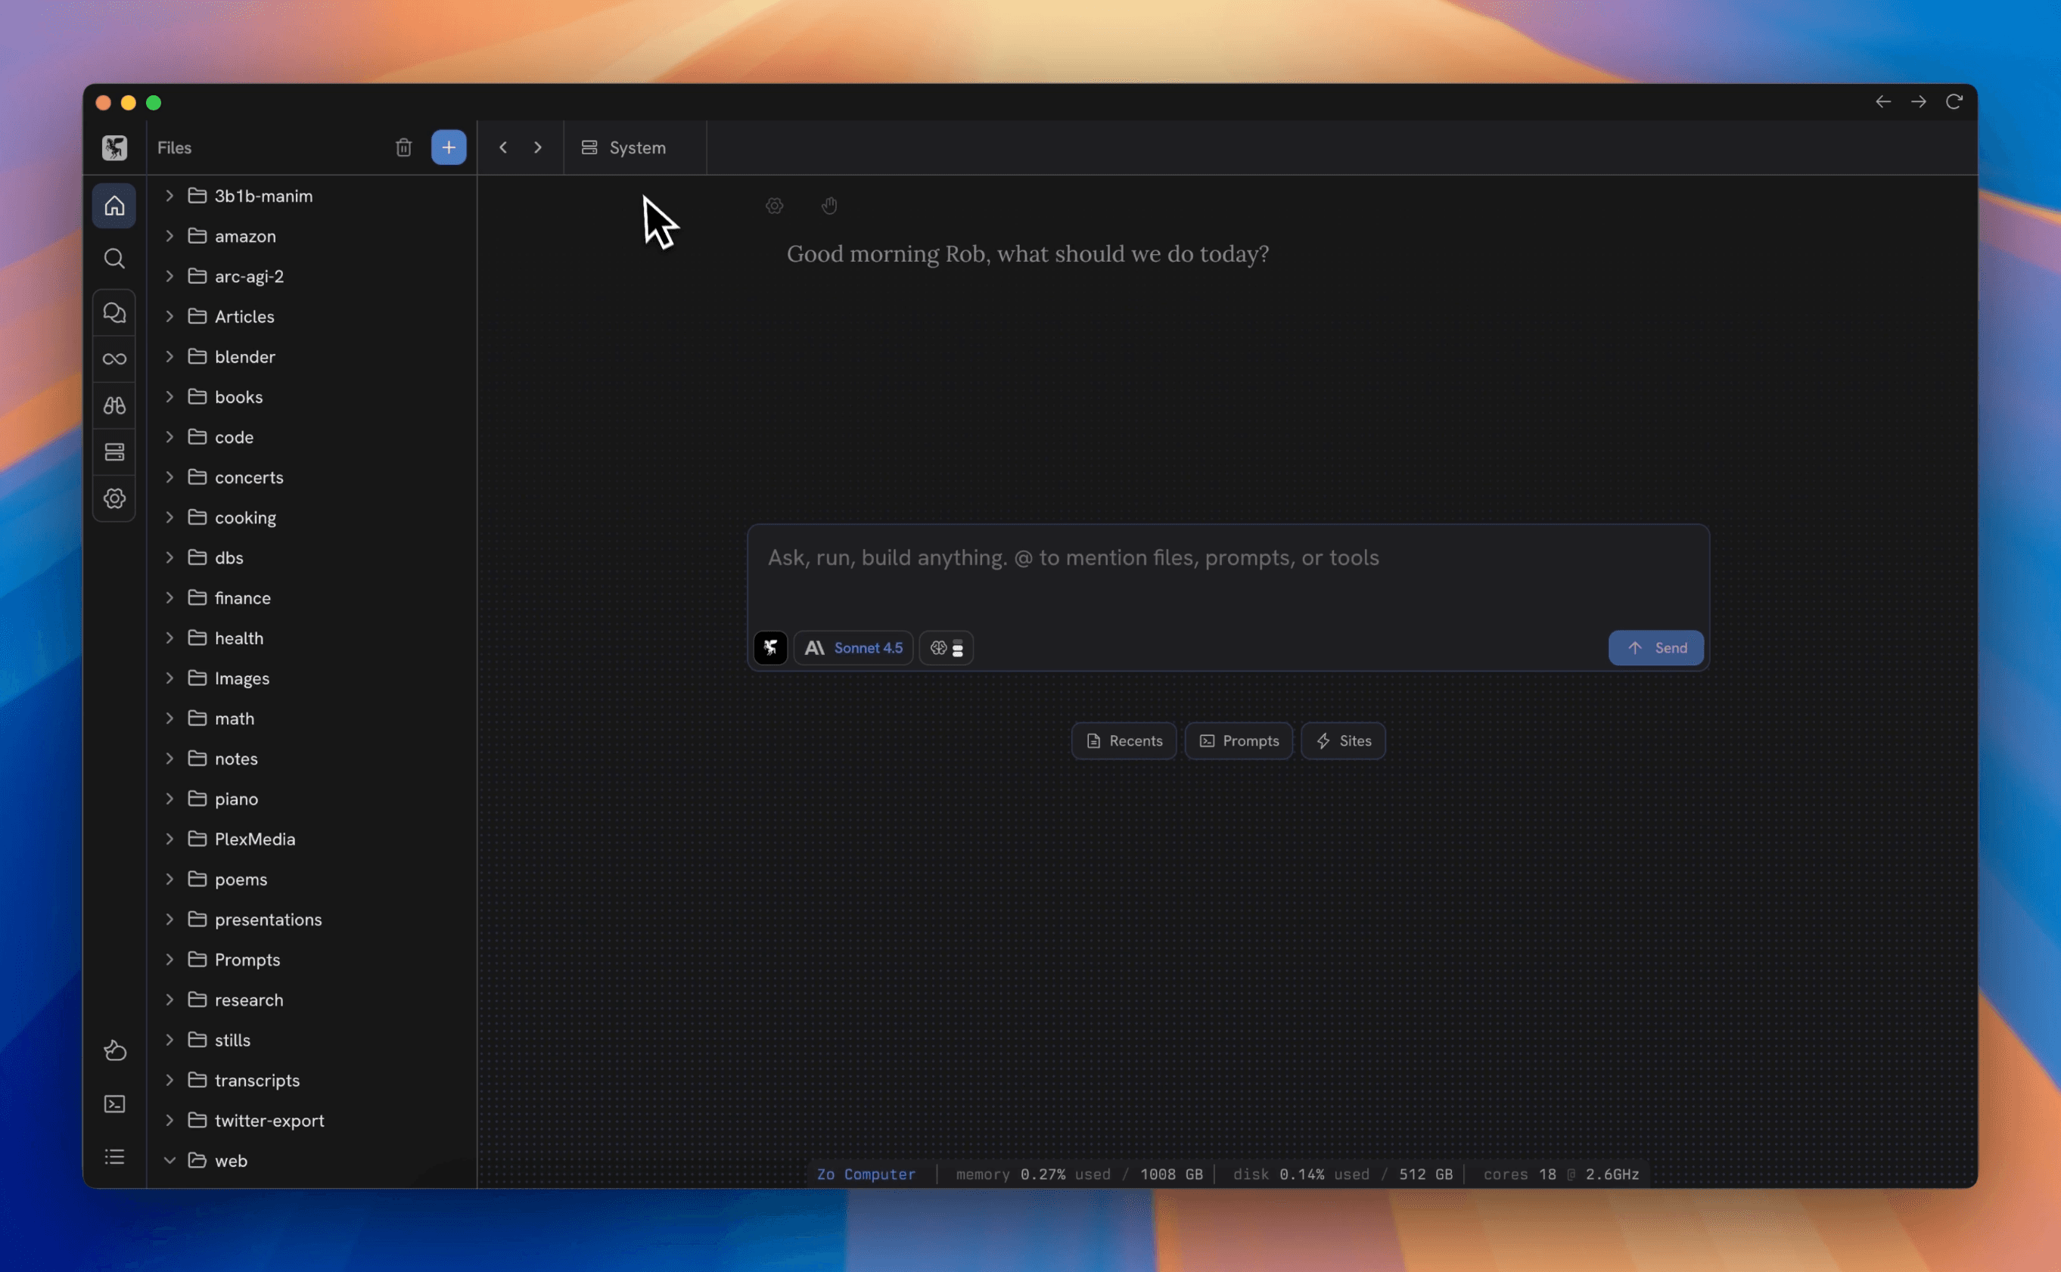Select the infinity loop sidebar icon
2061x1272 pixels.
point(114,358)
